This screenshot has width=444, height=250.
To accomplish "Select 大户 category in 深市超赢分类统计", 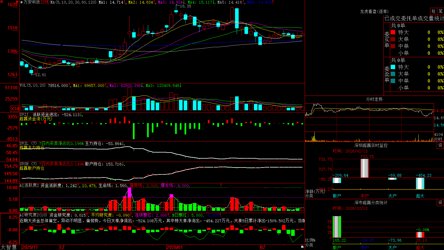I will point(392,247).
